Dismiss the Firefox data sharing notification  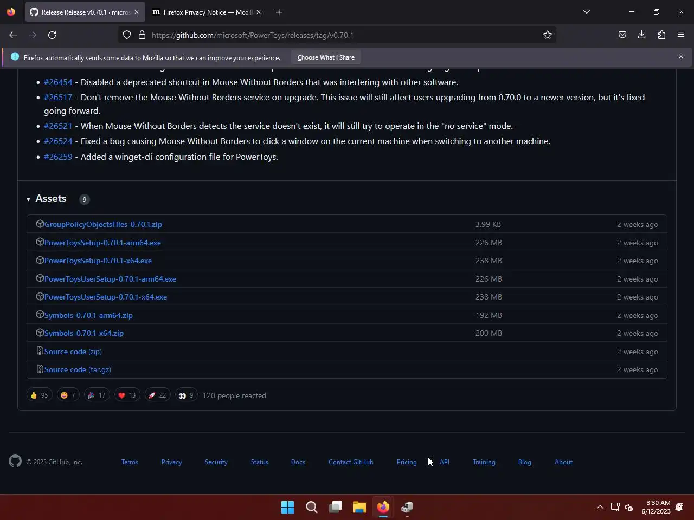pos(681,56)
